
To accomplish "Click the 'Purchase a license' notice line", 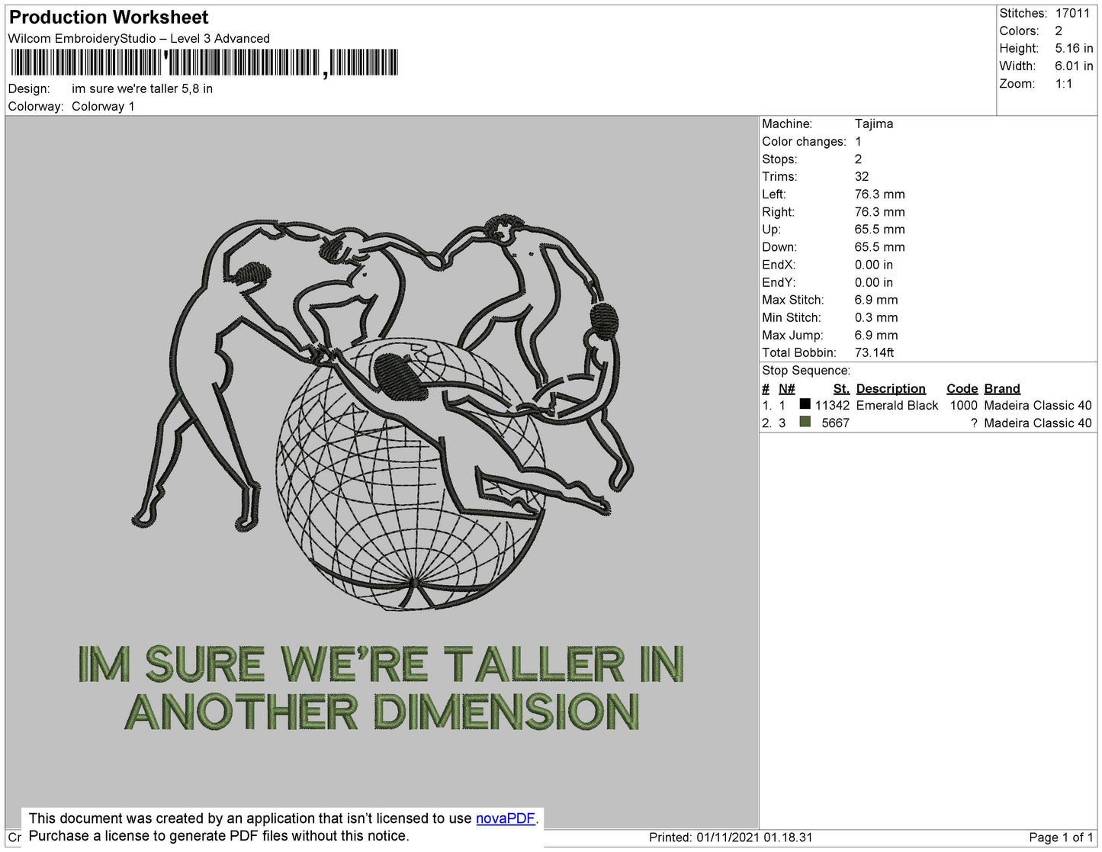I will [219, 836].
